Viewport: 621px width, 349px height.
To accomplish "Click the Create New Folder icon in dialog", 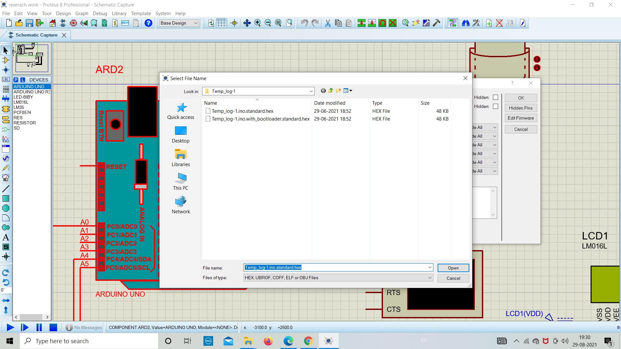I will 338,91.
